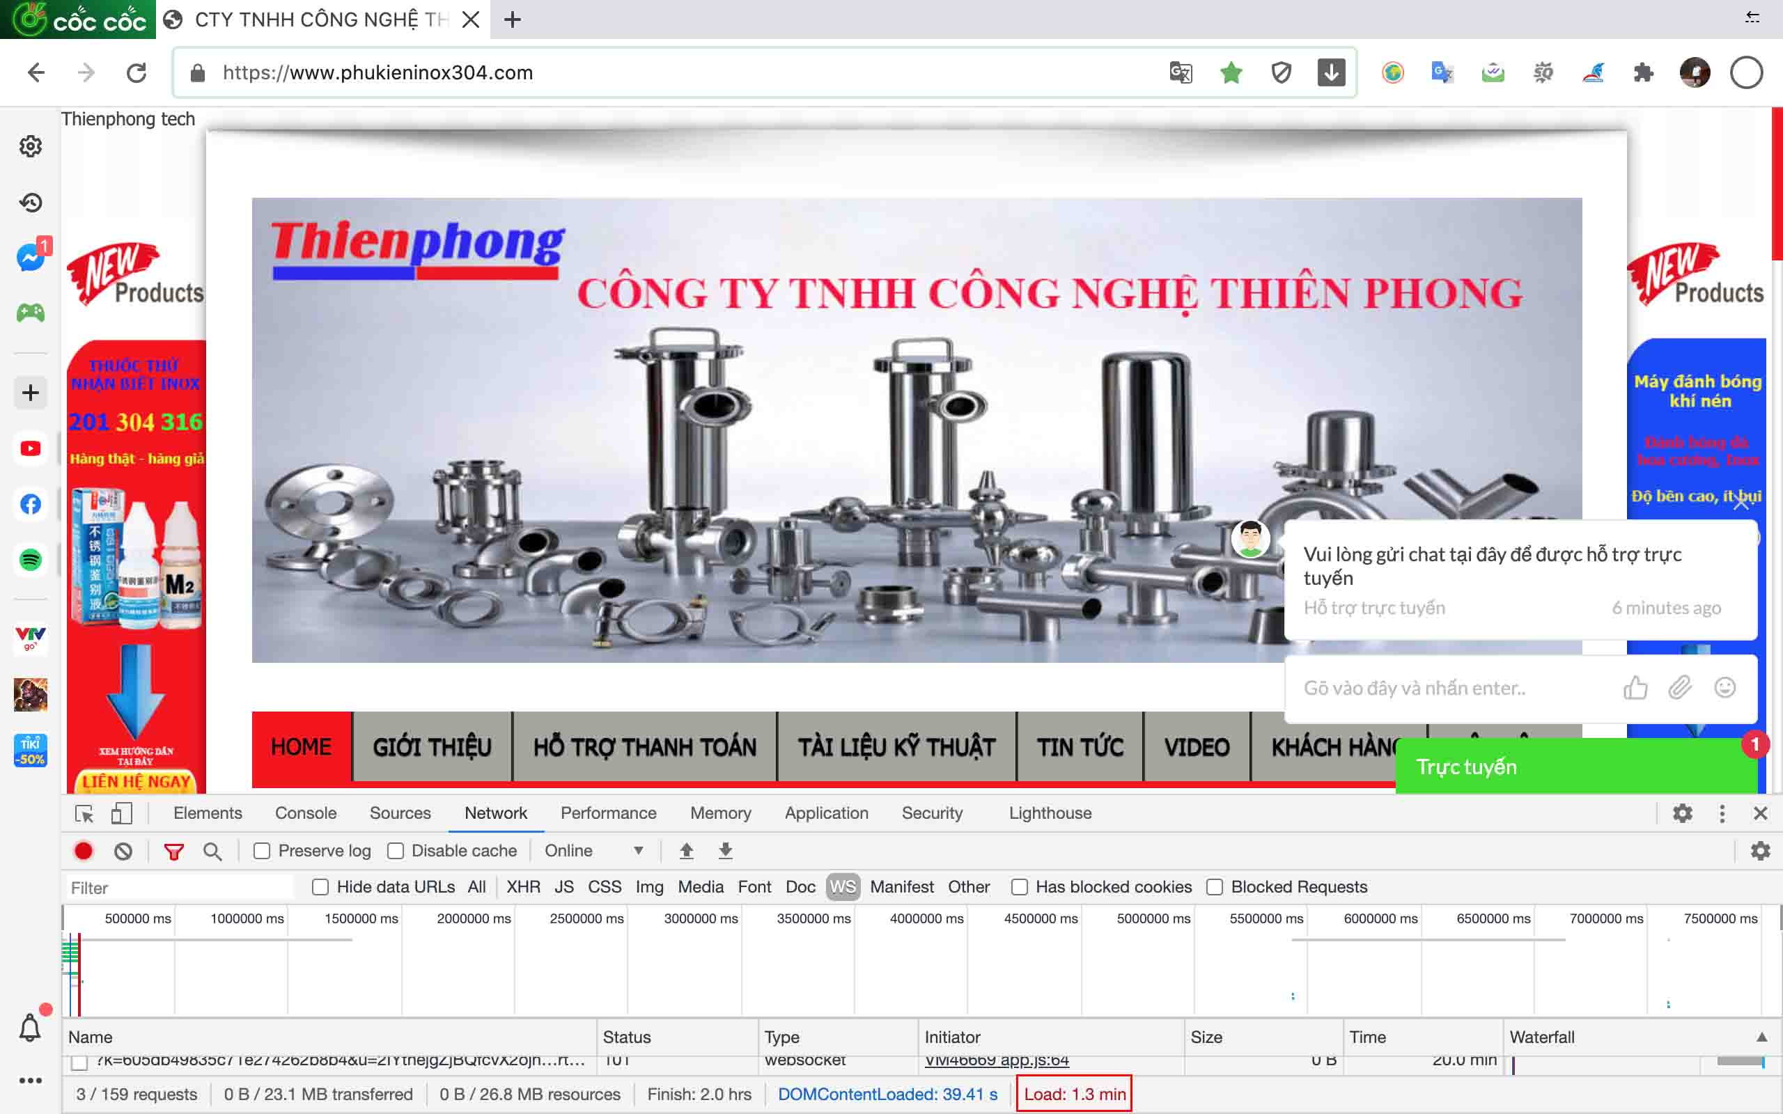Check Blocked Requests

(x=1214, y=887)
